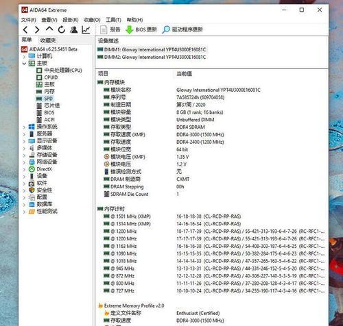Expand the 存储设备 tree node
This screenshot has height=326, width=343.
point(24,155)
